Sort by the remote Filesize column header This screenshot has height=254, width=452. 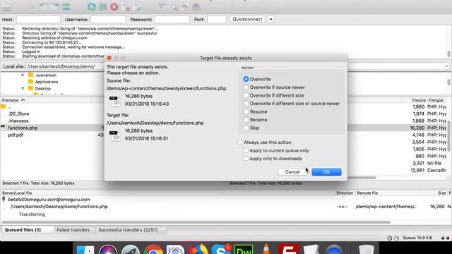(x=419, y=100)
